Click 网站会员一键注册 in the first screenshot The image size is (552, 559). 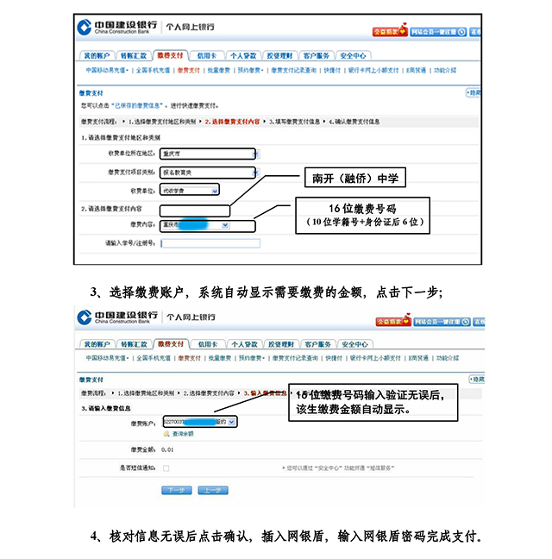[438, 32]
